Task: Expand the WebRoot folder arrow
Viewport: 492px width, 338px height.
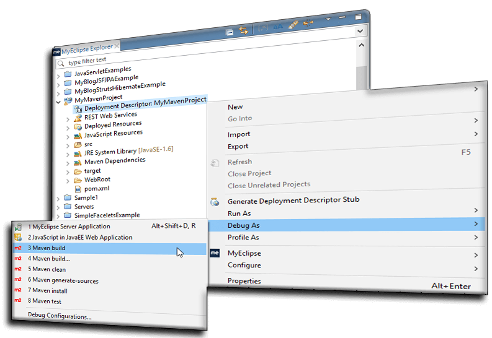Action: 68,181
